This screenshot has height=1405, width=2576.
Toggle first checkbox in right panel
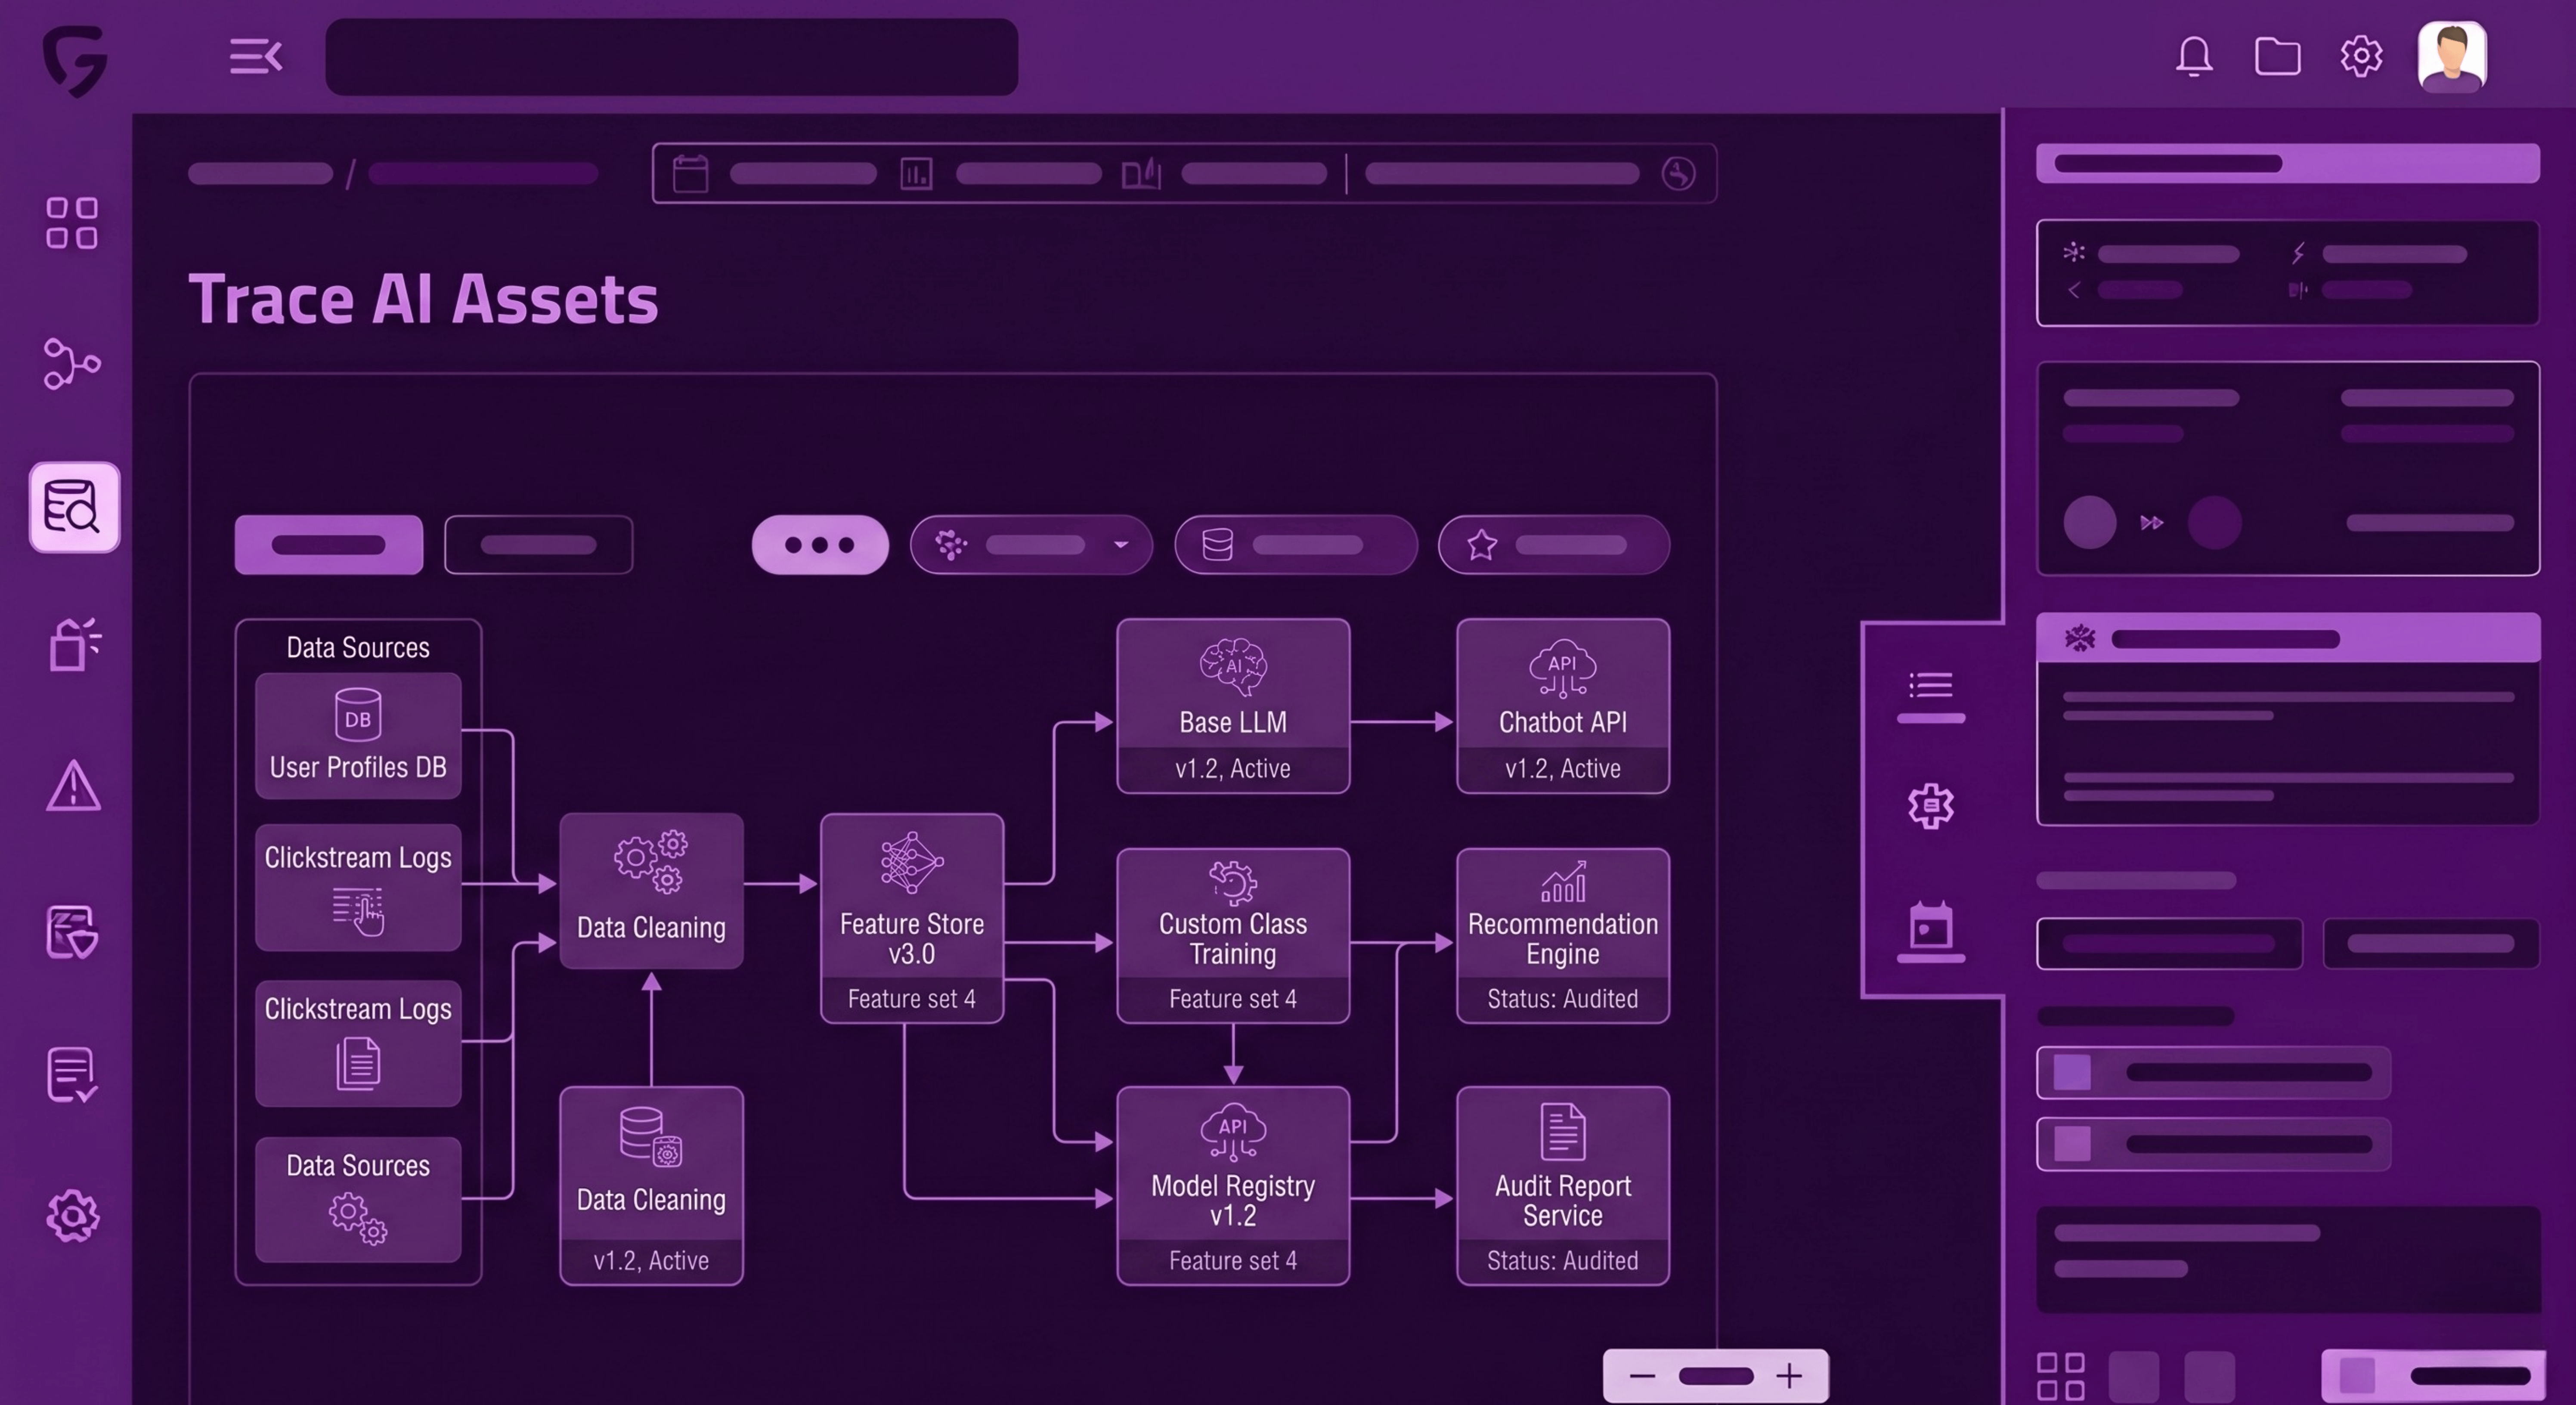[x=2072, y=1072]
